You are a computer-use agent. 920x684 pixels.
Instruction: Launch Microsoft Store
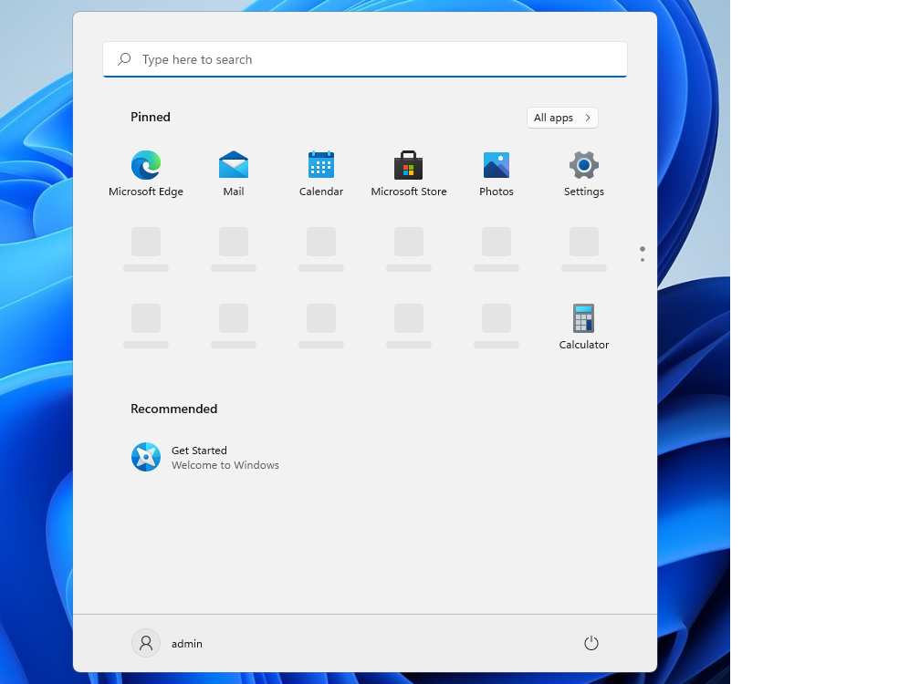pos(409,167)
